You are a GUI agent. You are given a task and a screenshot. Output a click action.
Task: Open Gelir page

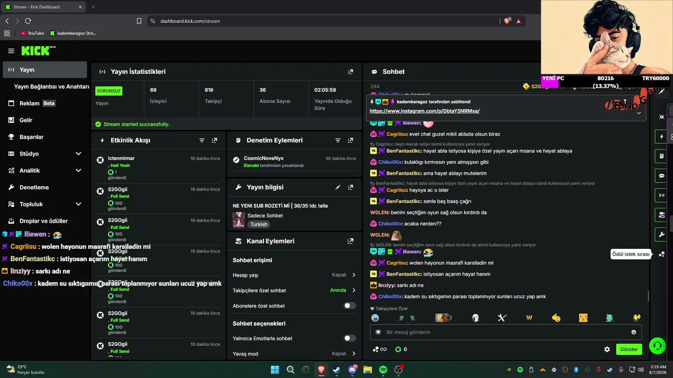point(45,120)
